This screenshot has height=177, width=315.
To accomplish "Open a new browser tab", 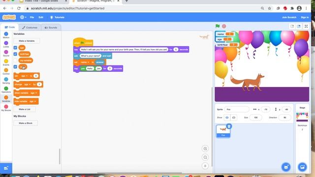I will pos(126,1).
